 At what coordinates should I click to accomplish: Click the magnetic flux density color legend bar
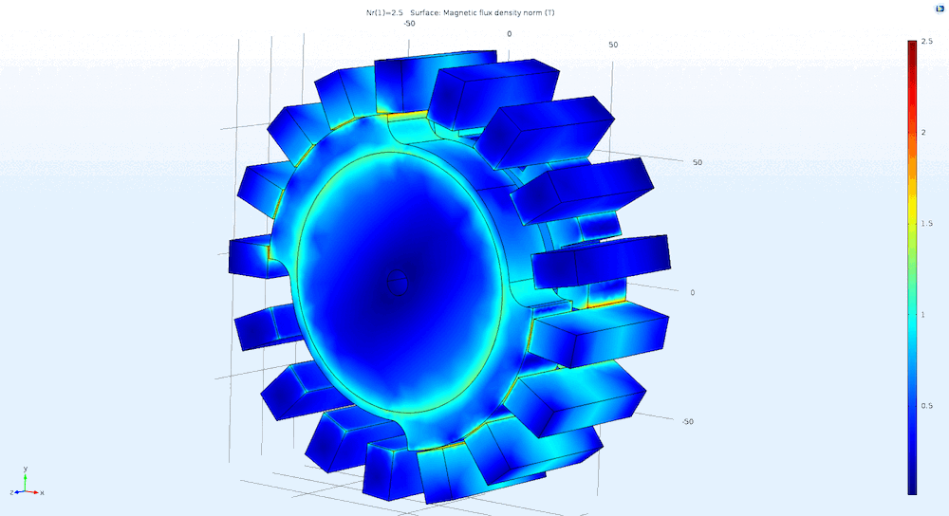[x=911, y=267]
